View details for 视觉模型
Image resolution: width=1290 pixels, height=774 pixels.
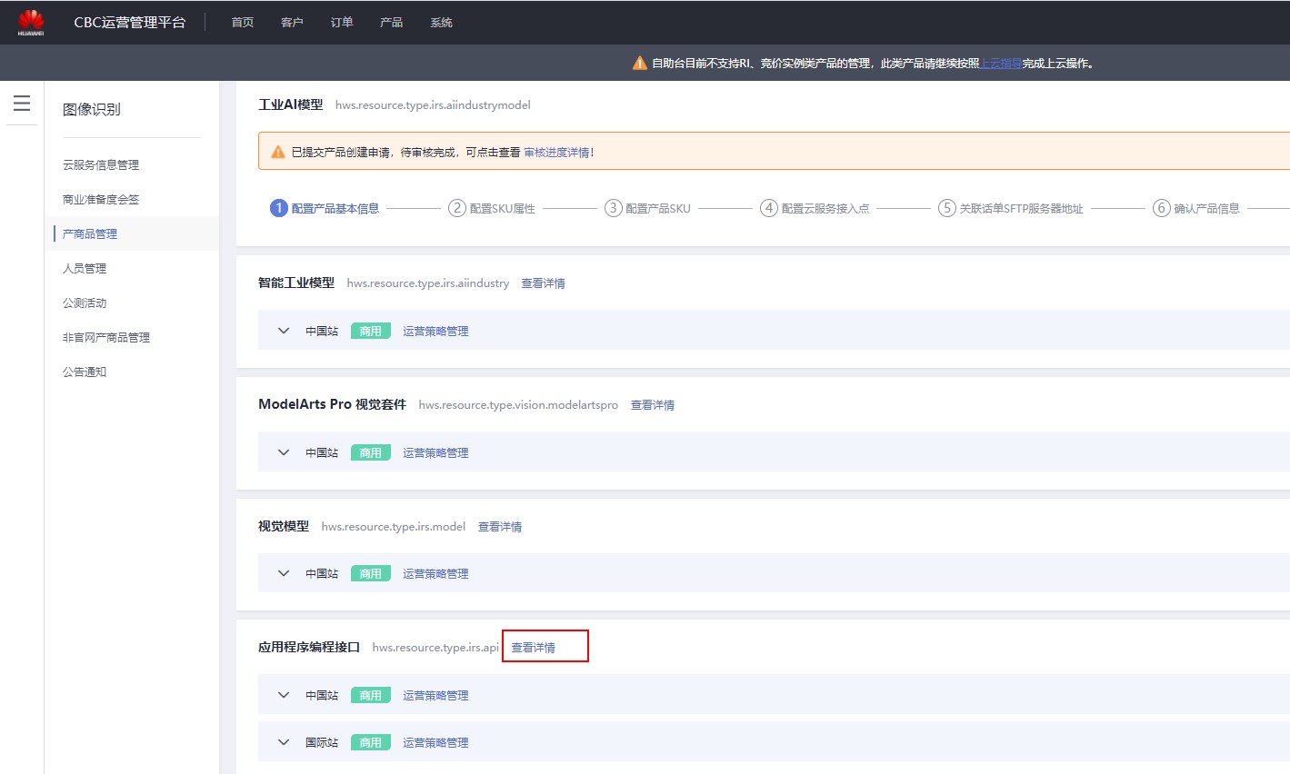click(500, 527)
